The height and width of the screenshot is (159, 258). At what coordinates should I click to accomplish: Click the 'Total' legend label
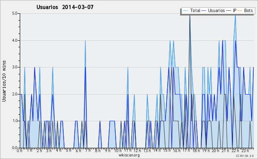click(x=195, y=10)
